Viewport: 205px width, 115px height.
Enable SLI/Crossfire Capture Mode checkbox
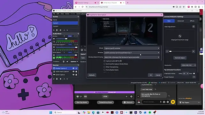click(104, 64)
